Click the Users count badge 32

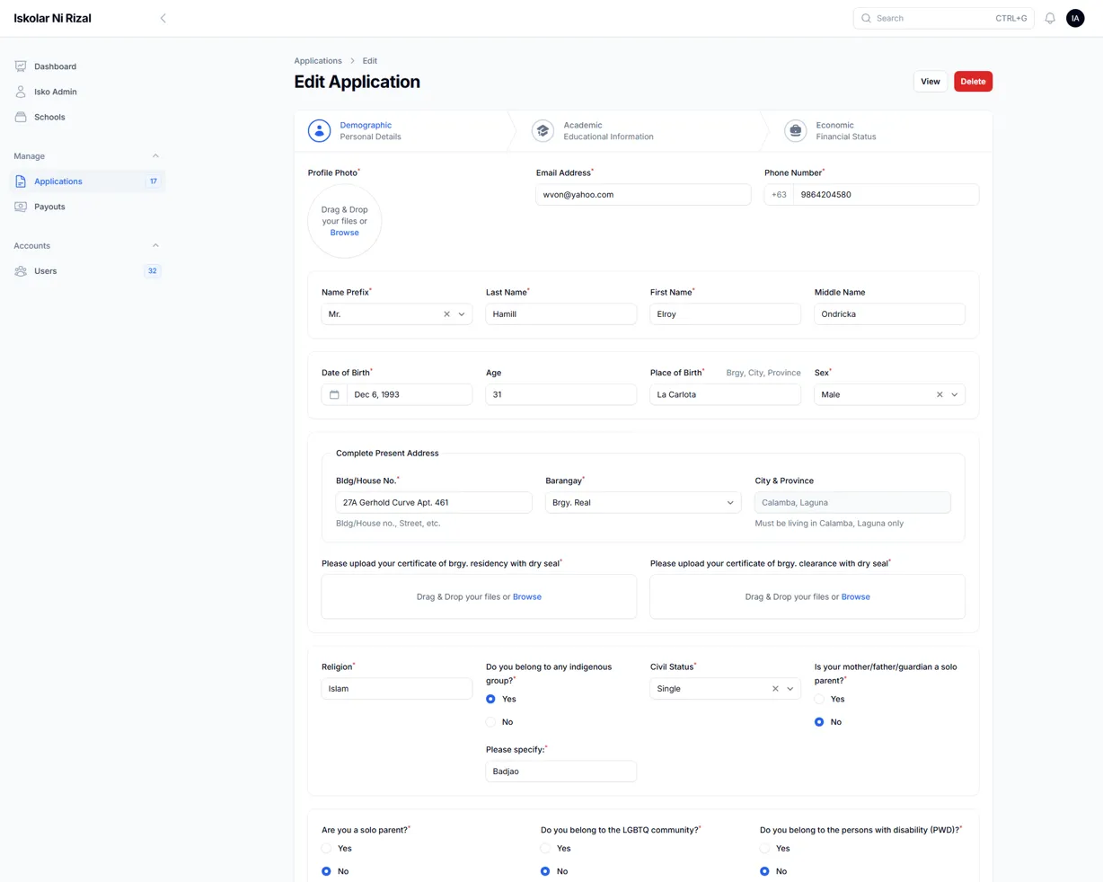[153, 271]
